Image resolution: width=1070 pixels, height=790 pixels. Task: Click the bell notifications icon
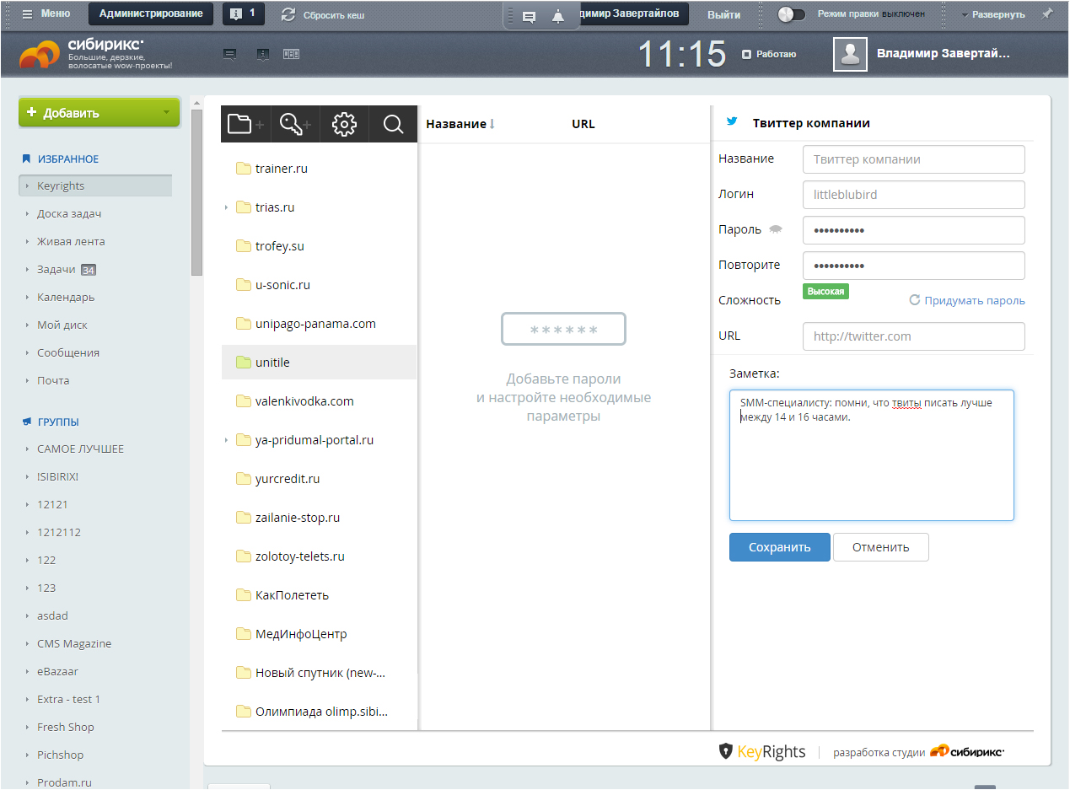coord(557,16)
